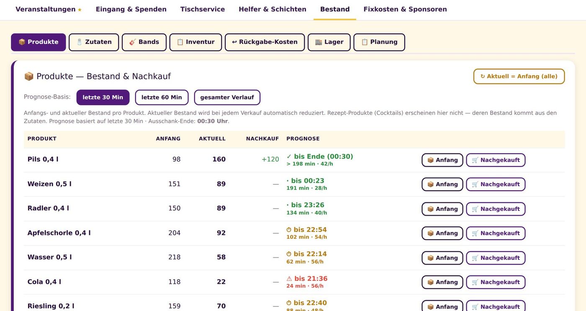Open the Inventur sub-tab
The image size is (586, 311).
pos(195,42)
